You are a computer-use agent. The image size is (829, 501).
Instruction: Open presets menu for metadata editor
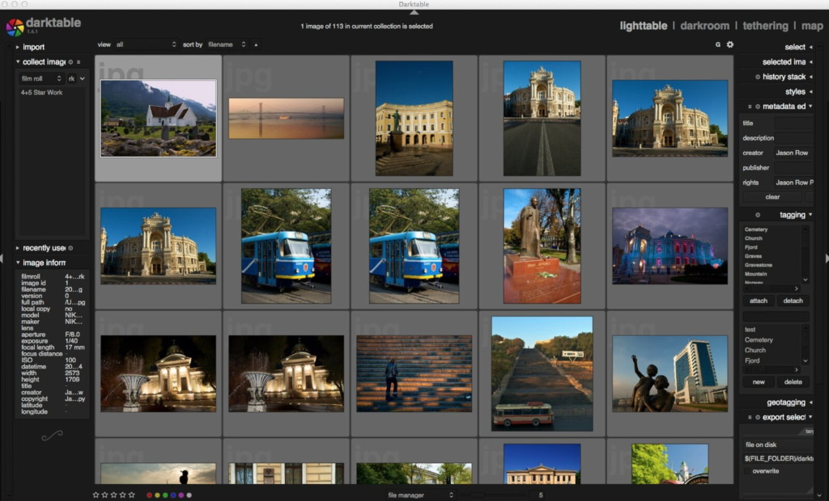[x=750, y=107]
